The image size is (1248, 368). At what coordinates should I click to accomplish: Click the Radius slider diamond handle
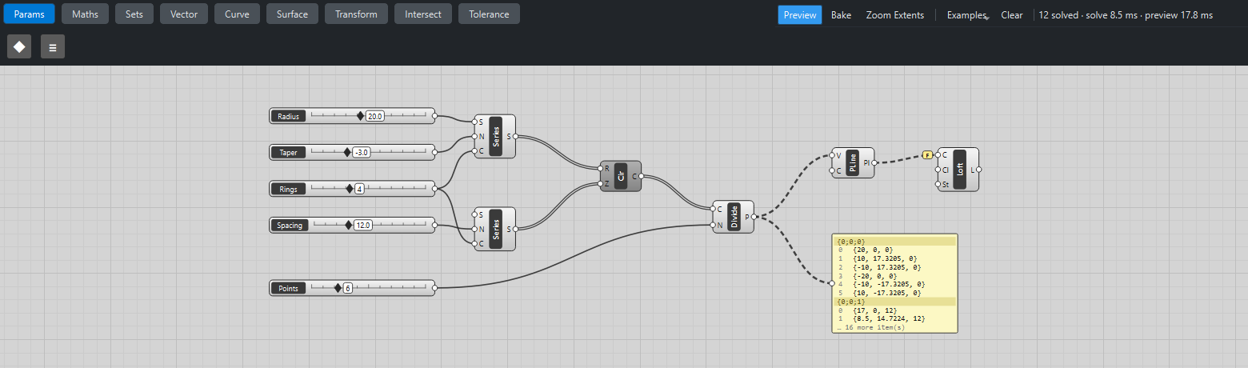pyautogui.click(x=360, y=116)
